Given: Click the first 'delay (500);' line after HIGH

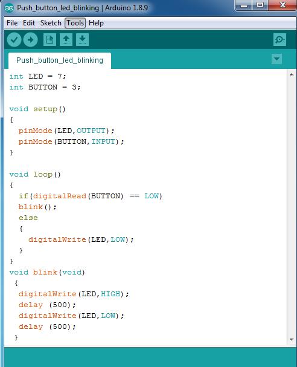Looking at the screenshot, I should [x=47, y=305].
